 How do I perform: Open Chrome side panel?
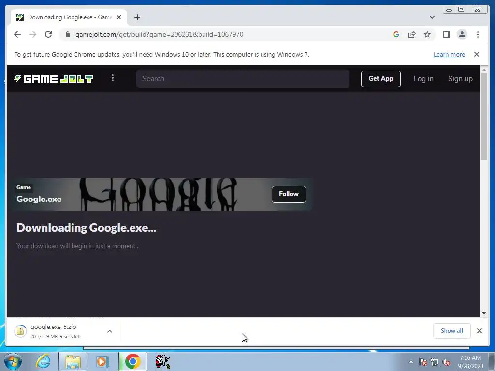[x=446, y=34]
